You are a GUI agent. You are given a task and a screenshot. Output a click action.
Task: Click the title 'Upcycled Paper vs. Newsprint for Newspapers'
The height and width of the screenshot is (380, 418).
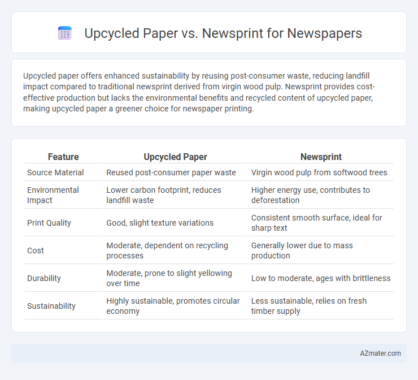coord(223,33)
